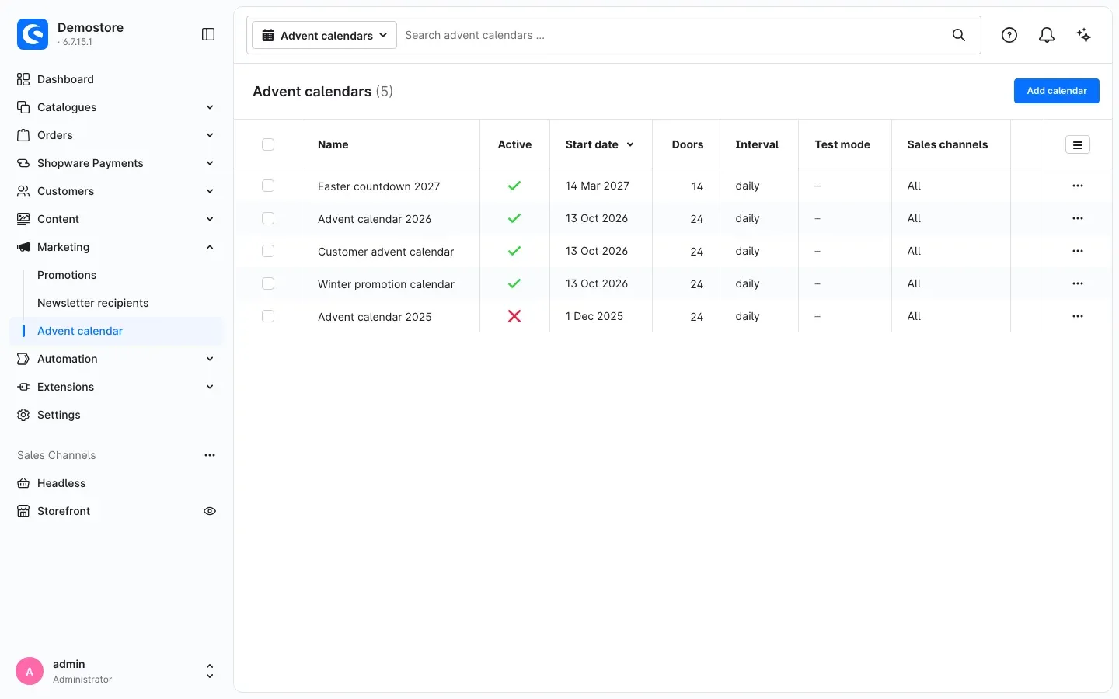The height and width of the screenshot is (699, 1119).
Task: Check the Winter promotion calendar row
Action: tap(268, 283)
